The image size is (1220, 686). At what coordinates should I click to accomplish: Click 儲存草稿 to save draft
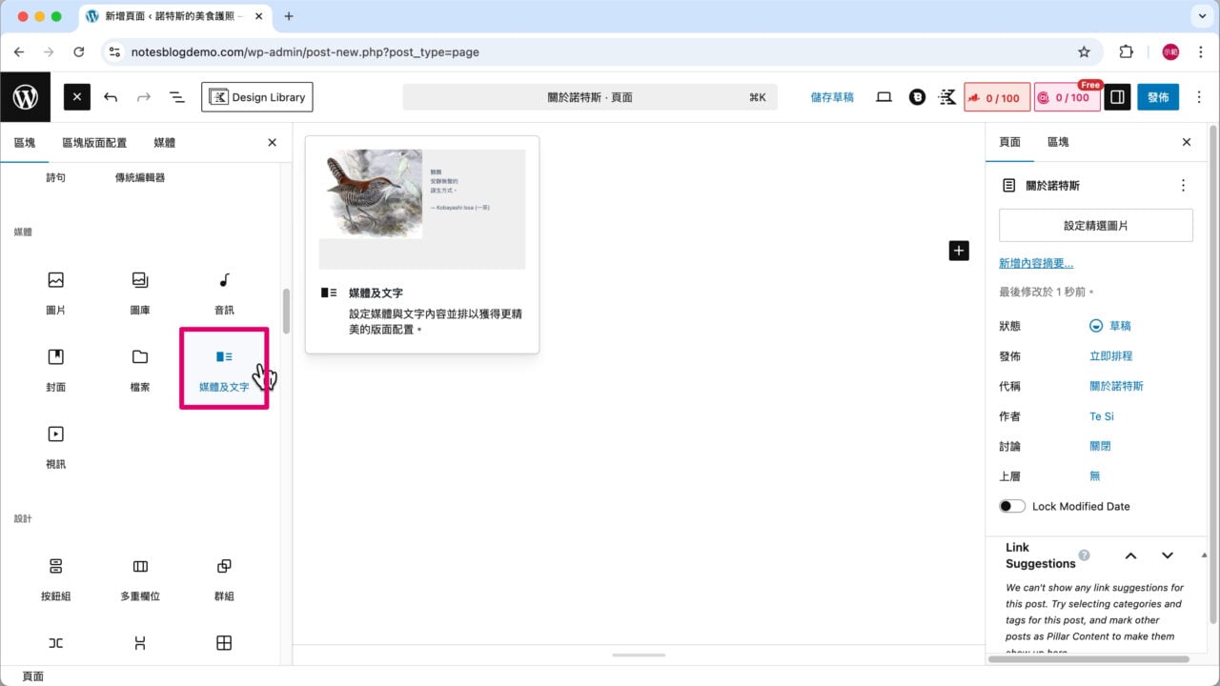[x=831, y=96]
